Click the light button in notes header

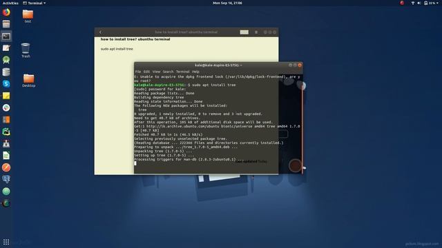pos(244,32)
